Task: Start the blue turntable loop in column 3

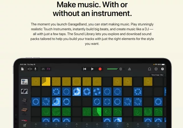Action: (56, 92)
